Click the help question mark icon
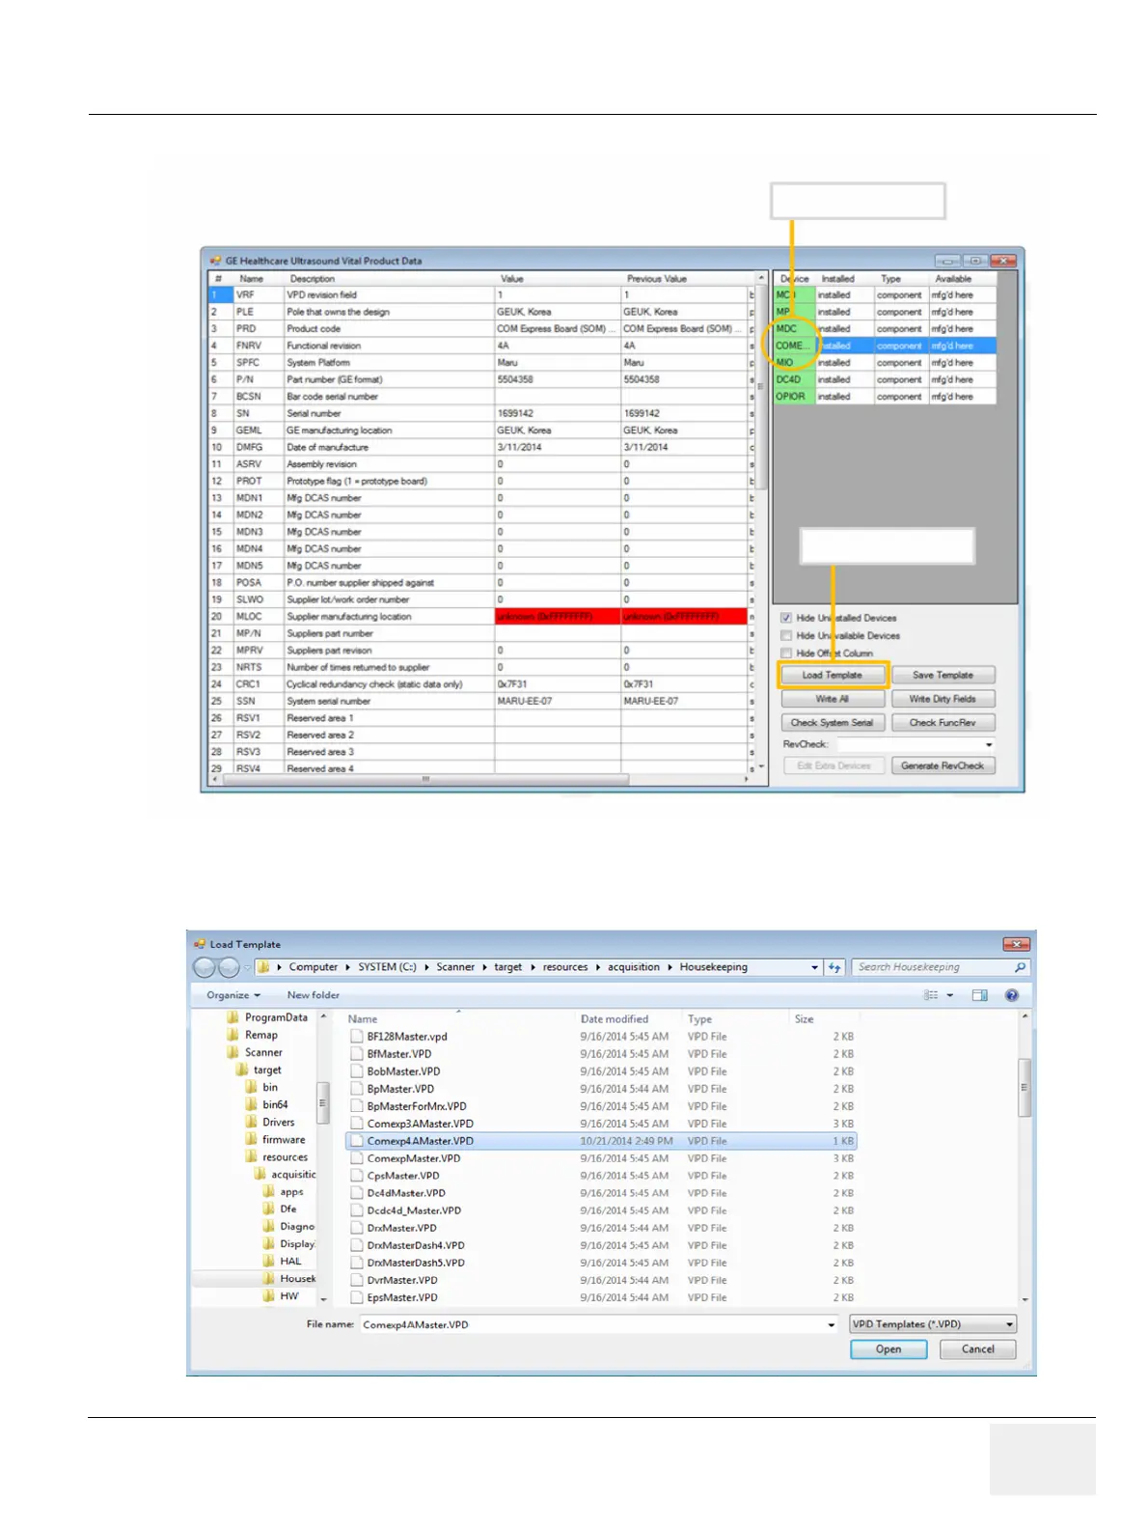The width and height of the screenshot is (1148, 1529). [x=1011, y=995]
